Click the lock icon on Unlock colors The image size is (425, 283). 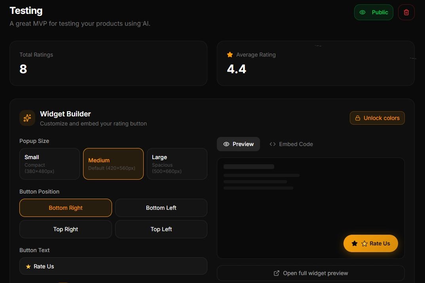click(x=358, y=118)
